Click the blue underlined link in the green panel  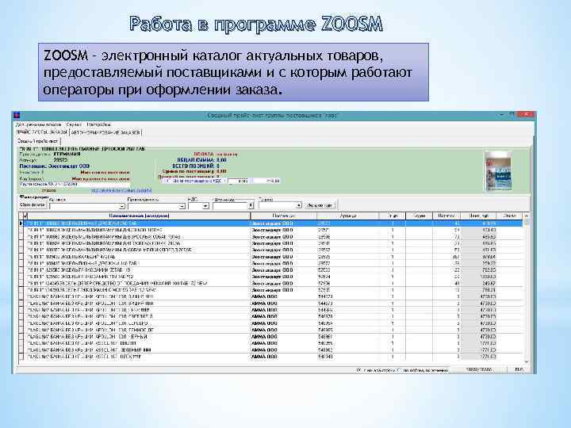click(x=121, y=190)
